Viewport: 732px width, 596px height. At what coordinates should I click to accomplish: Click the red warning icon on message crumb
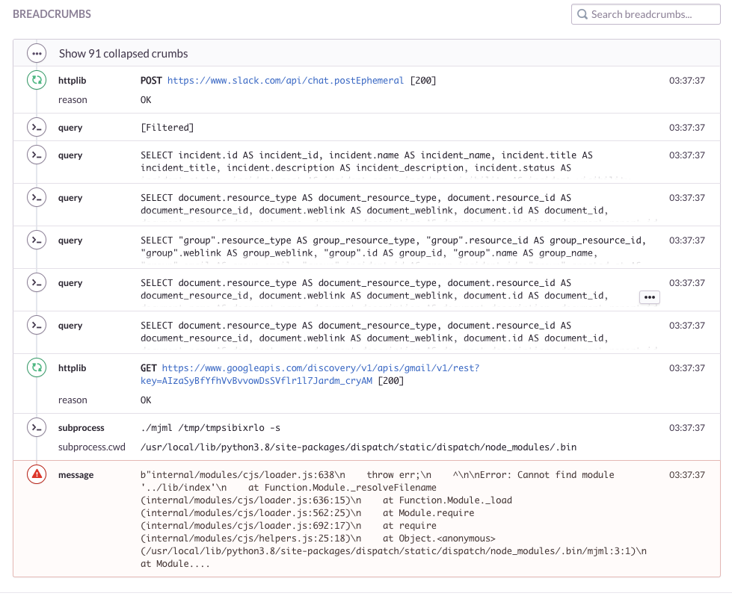37,475
